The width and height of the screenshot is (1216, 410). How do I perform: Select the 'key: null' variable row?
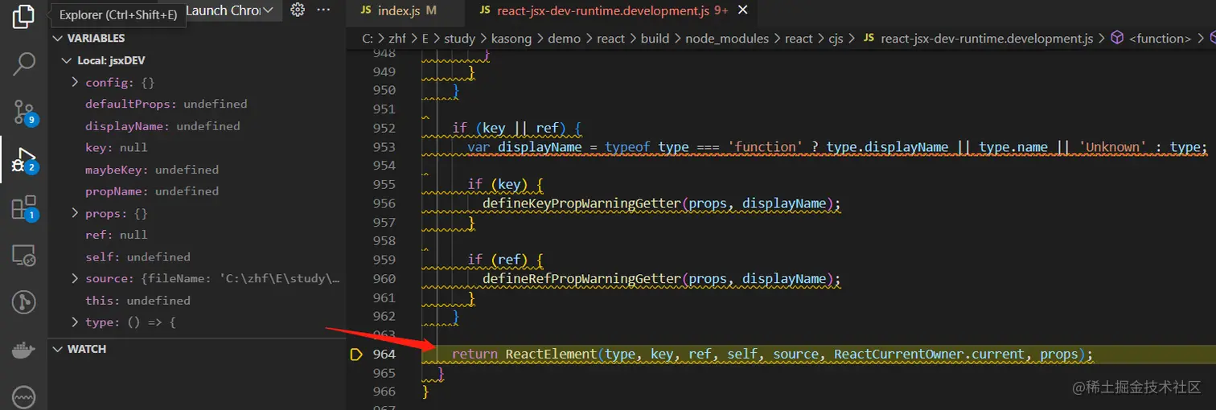[197, 148]
